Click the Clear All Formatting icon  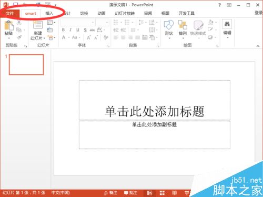(x=106, y=37)
